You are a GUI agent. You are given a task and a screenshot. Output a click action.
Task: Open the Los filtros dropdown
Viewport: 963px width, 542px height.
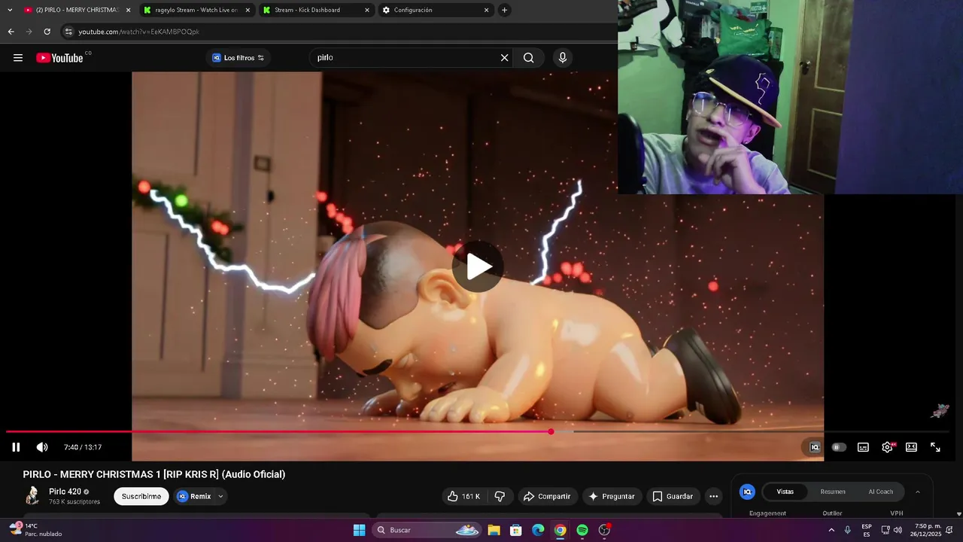[238, 58]
